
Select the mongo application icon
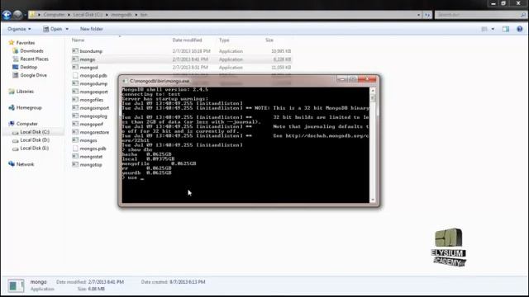[x=75, y=59]
